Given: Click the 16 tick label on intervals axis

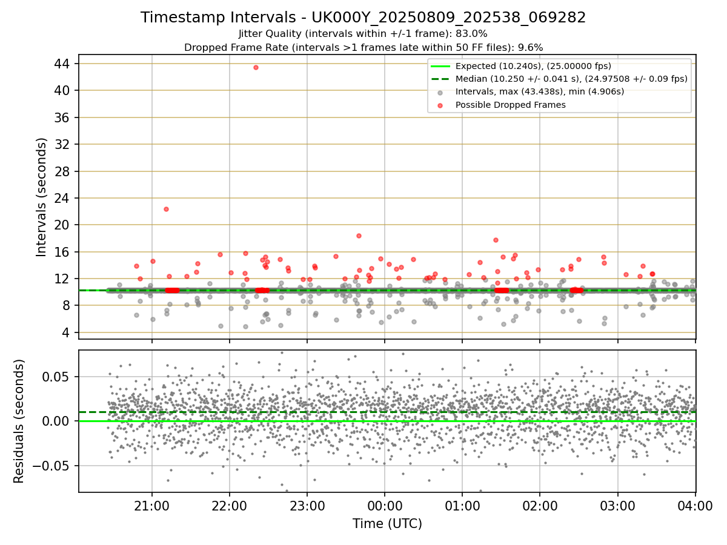Looking at the screenshot, I should coord(62,252).
